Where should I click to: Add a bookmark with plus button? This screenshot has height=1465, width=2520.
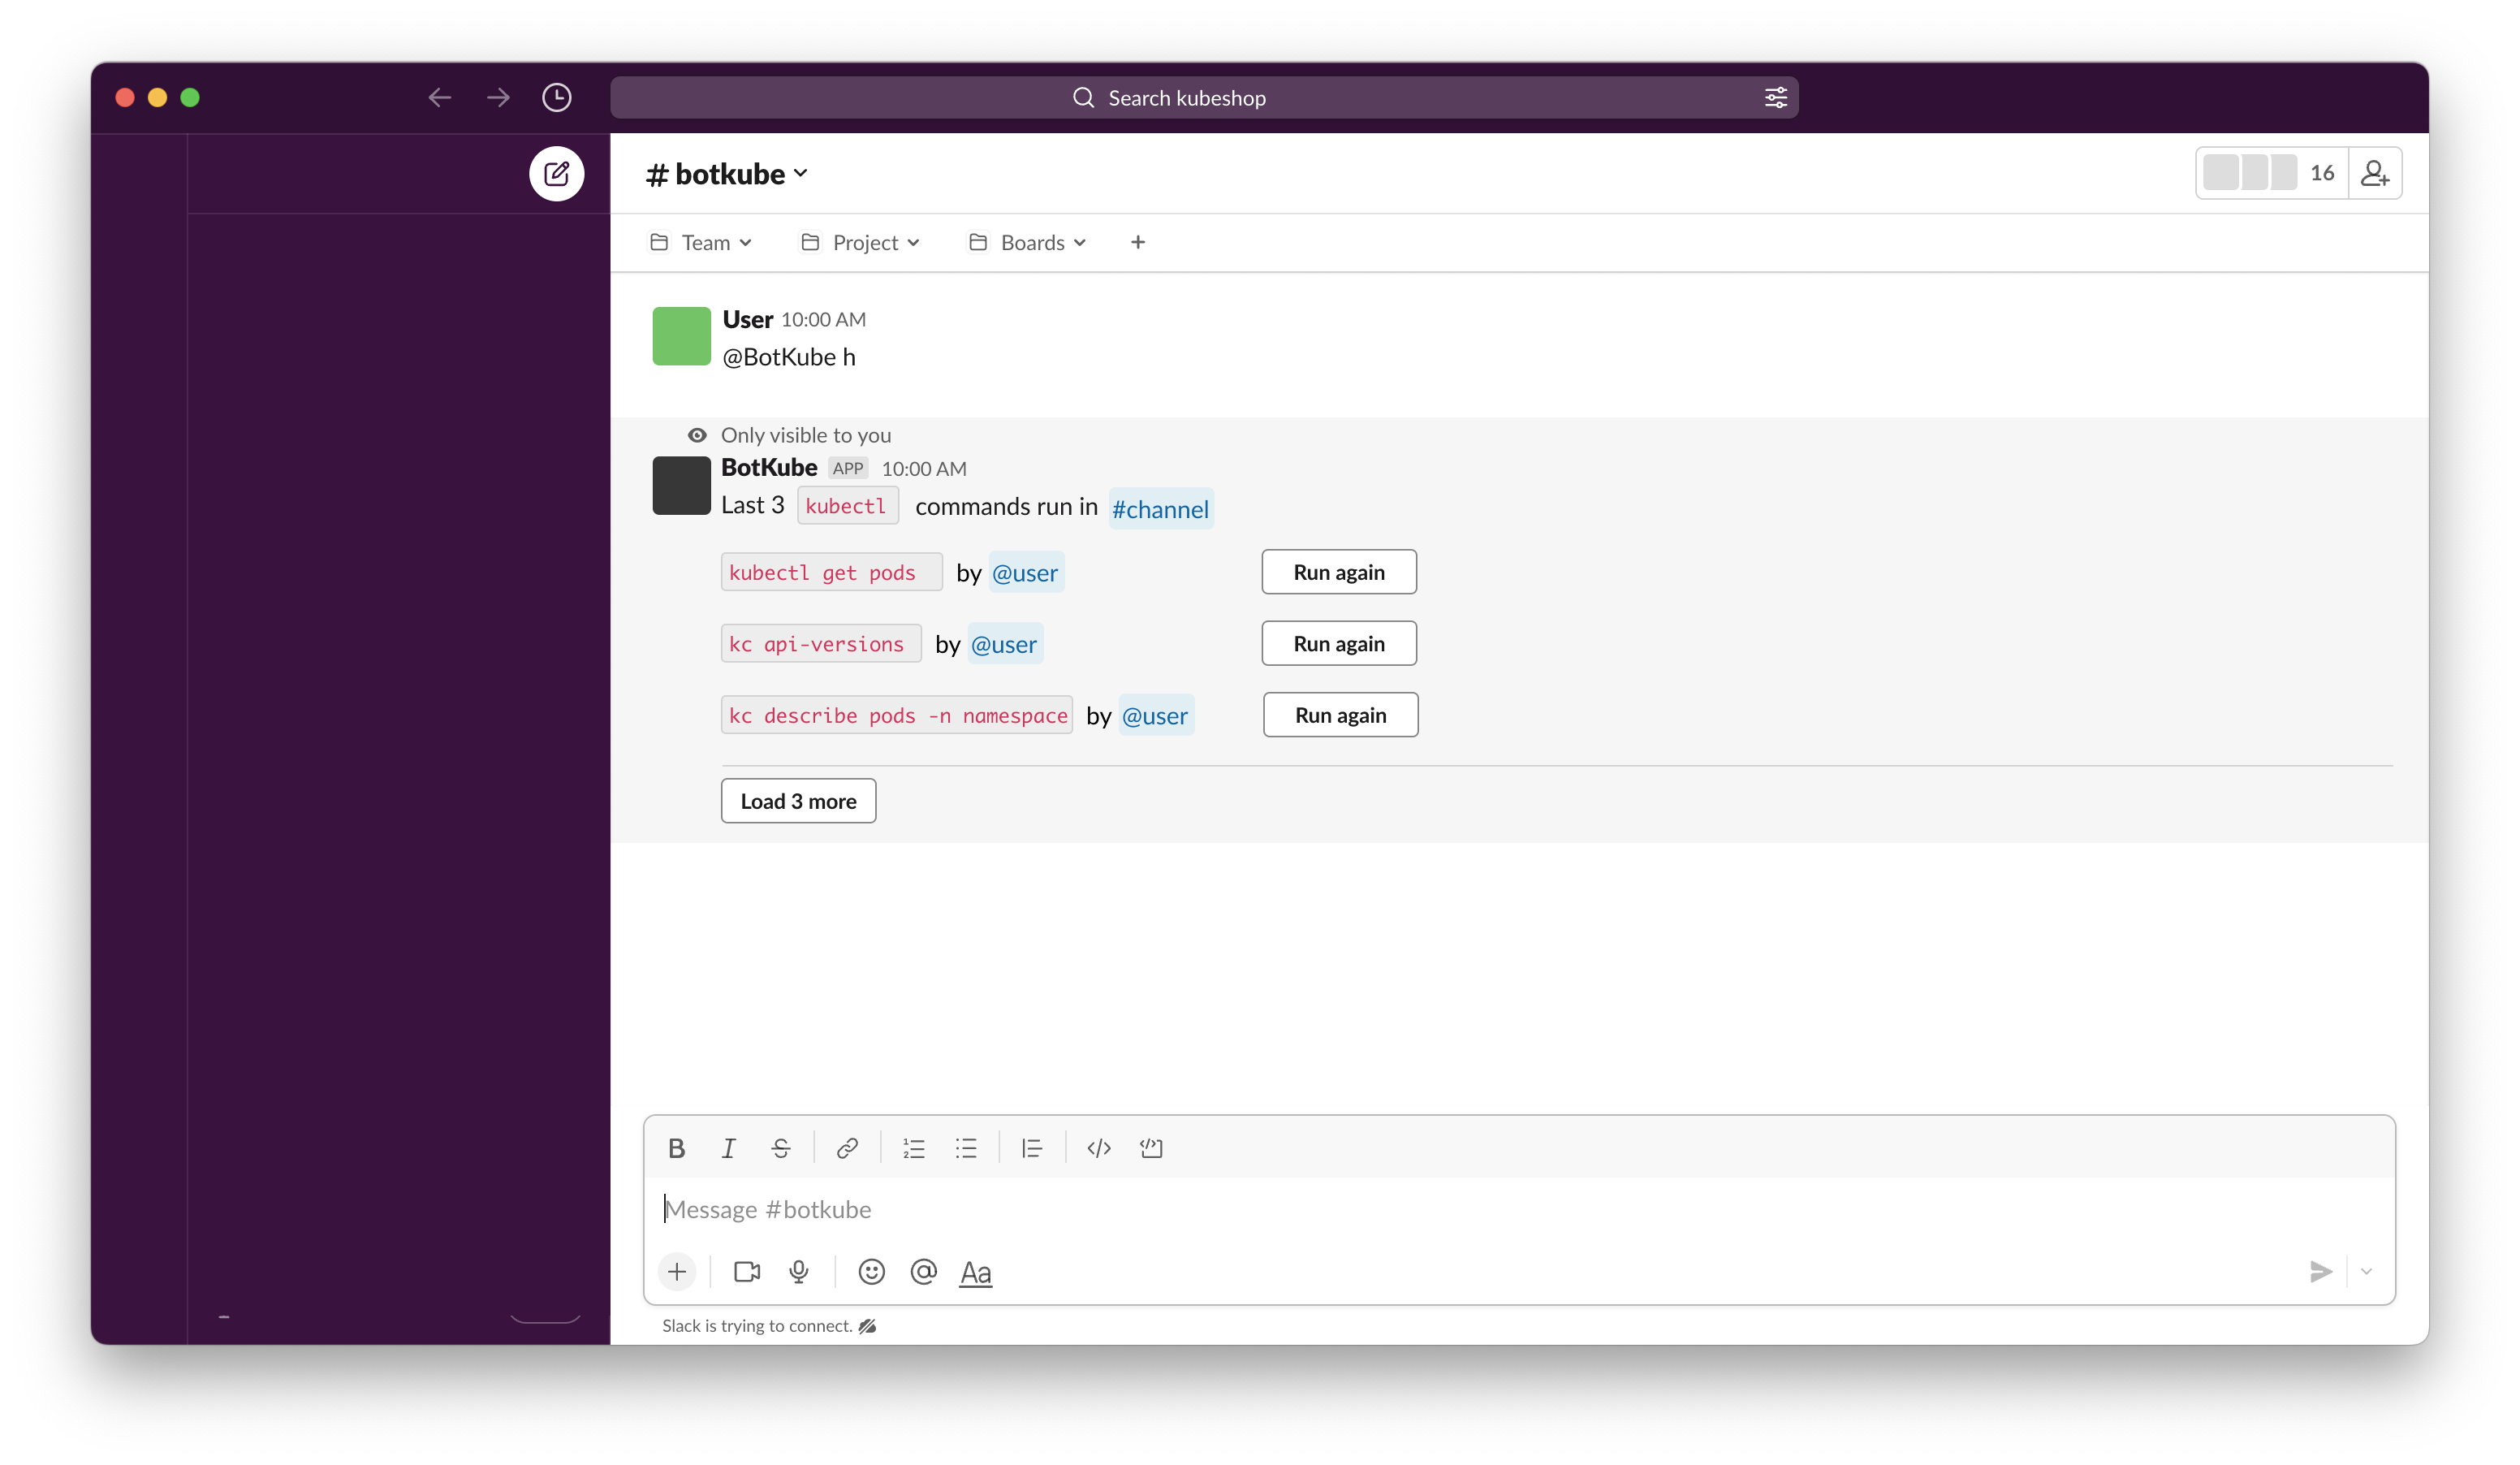(1138, 243)
